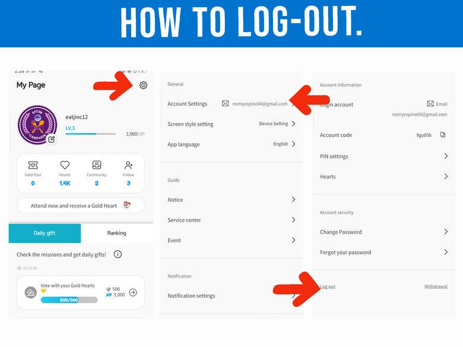
Task: Open Service center via its chevron
Action: click(293, 220)
